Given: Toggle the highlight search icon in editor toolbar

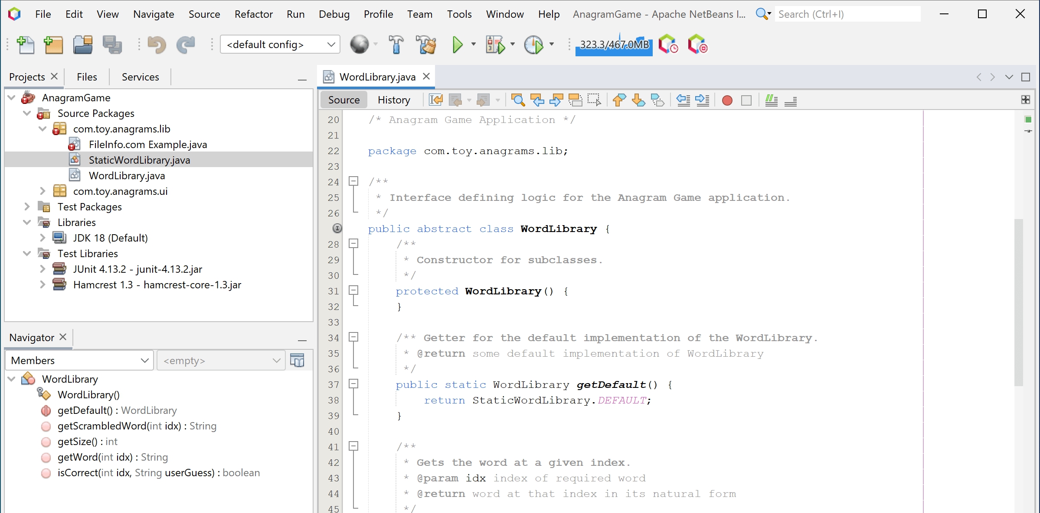Looking at the screenshot, I should [575, 100].
